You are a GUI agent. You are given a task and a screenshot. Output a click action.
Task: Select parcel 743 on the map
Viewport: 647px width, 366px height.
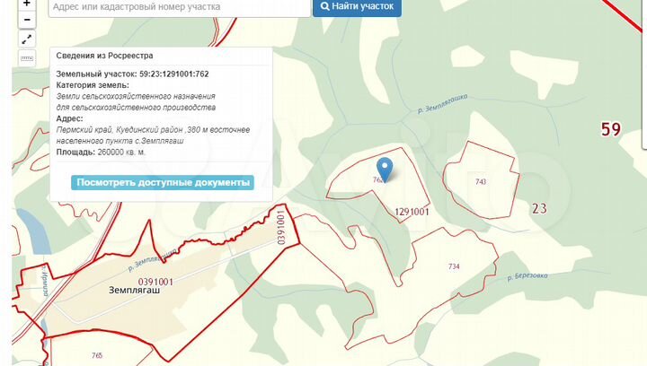tap(481, 181)
